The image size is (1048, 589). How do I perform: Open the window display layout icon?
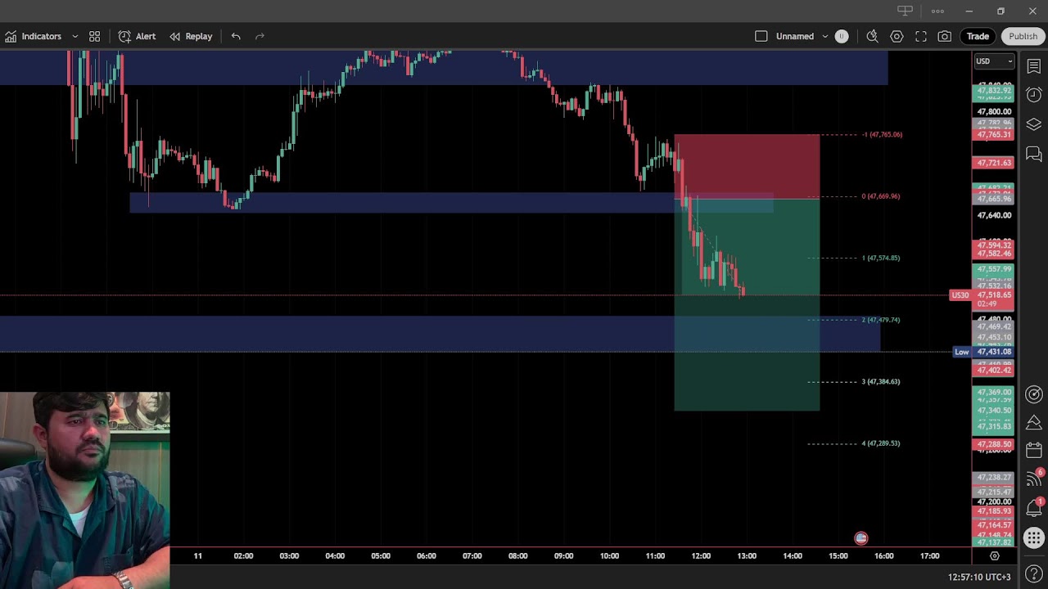pyautogui.click(x=905, y=11)
